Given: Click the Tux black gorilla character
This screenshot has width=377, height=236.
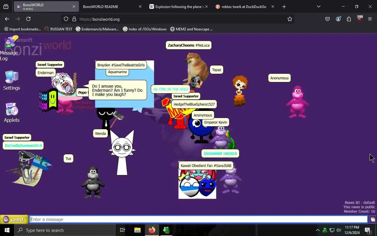Looking at the screenshot, I should coord(93,182).
